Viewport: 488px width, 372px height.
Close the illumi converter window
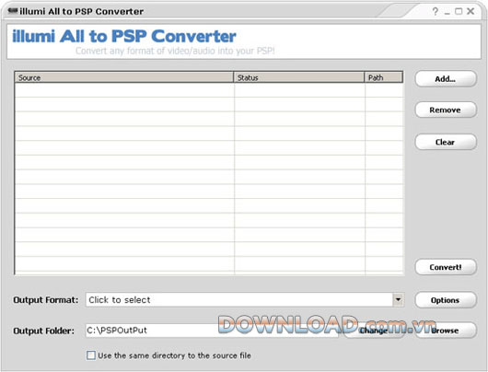[x=471, y=12]
